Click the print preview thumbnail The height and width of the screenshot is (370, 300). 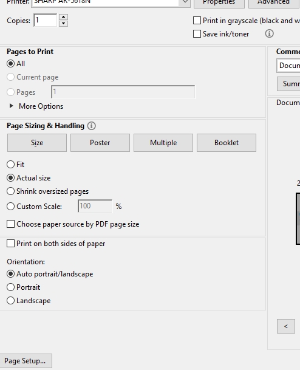tap(298, 219)
